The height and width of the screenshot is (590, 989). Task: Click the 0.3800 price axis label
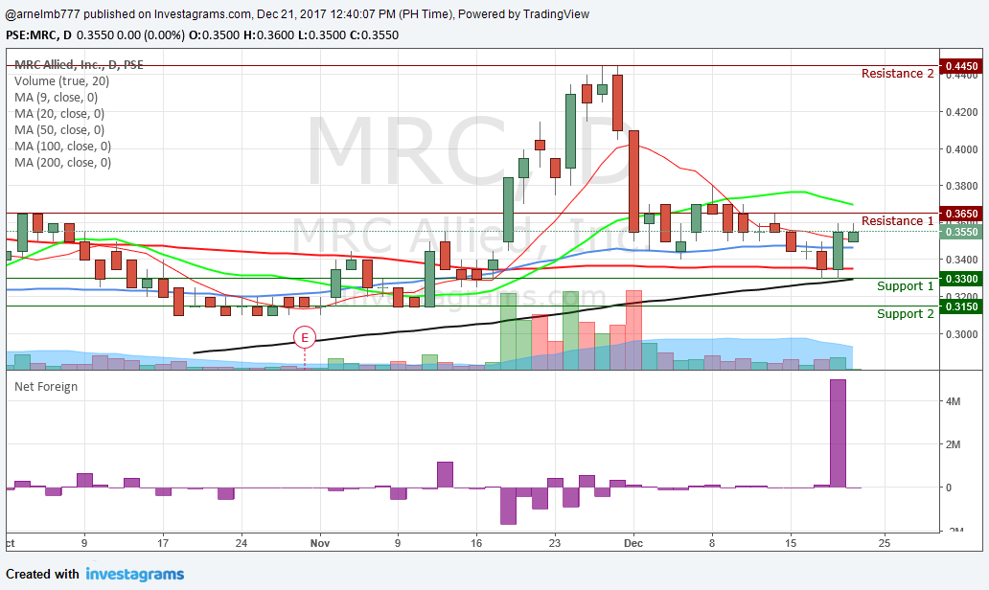point(961,186)
